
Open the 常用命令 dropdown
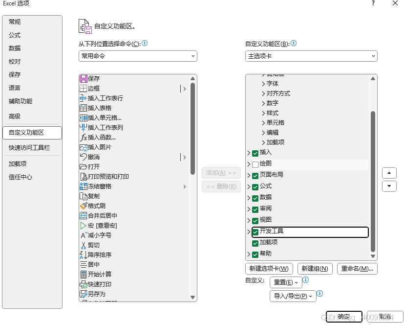(138, 56)
